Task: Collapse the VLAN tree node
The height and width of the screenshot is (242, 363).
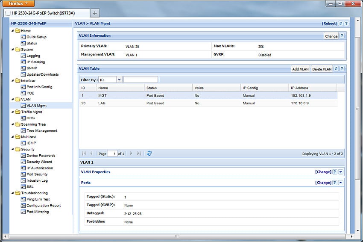Action: (12, 99)
